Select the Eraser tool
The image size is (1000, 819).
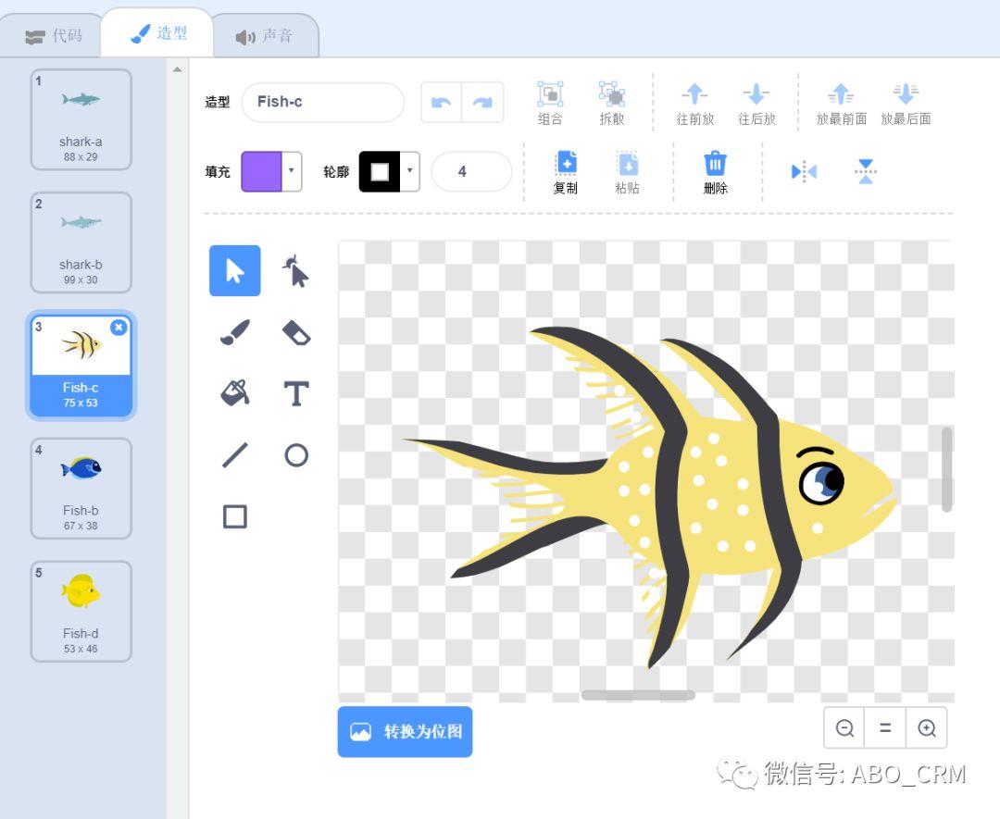(296, 332)
